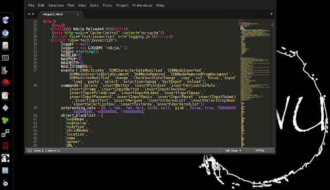The height and width of the screenshot is (190, 330).
Task: Select the nduja11.html tab
Action: pos(53,14)
